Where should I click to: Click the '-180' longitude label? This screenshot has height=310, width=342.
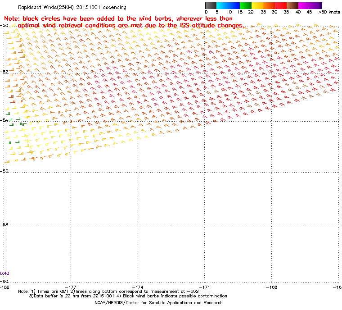(x=4, y=287)
